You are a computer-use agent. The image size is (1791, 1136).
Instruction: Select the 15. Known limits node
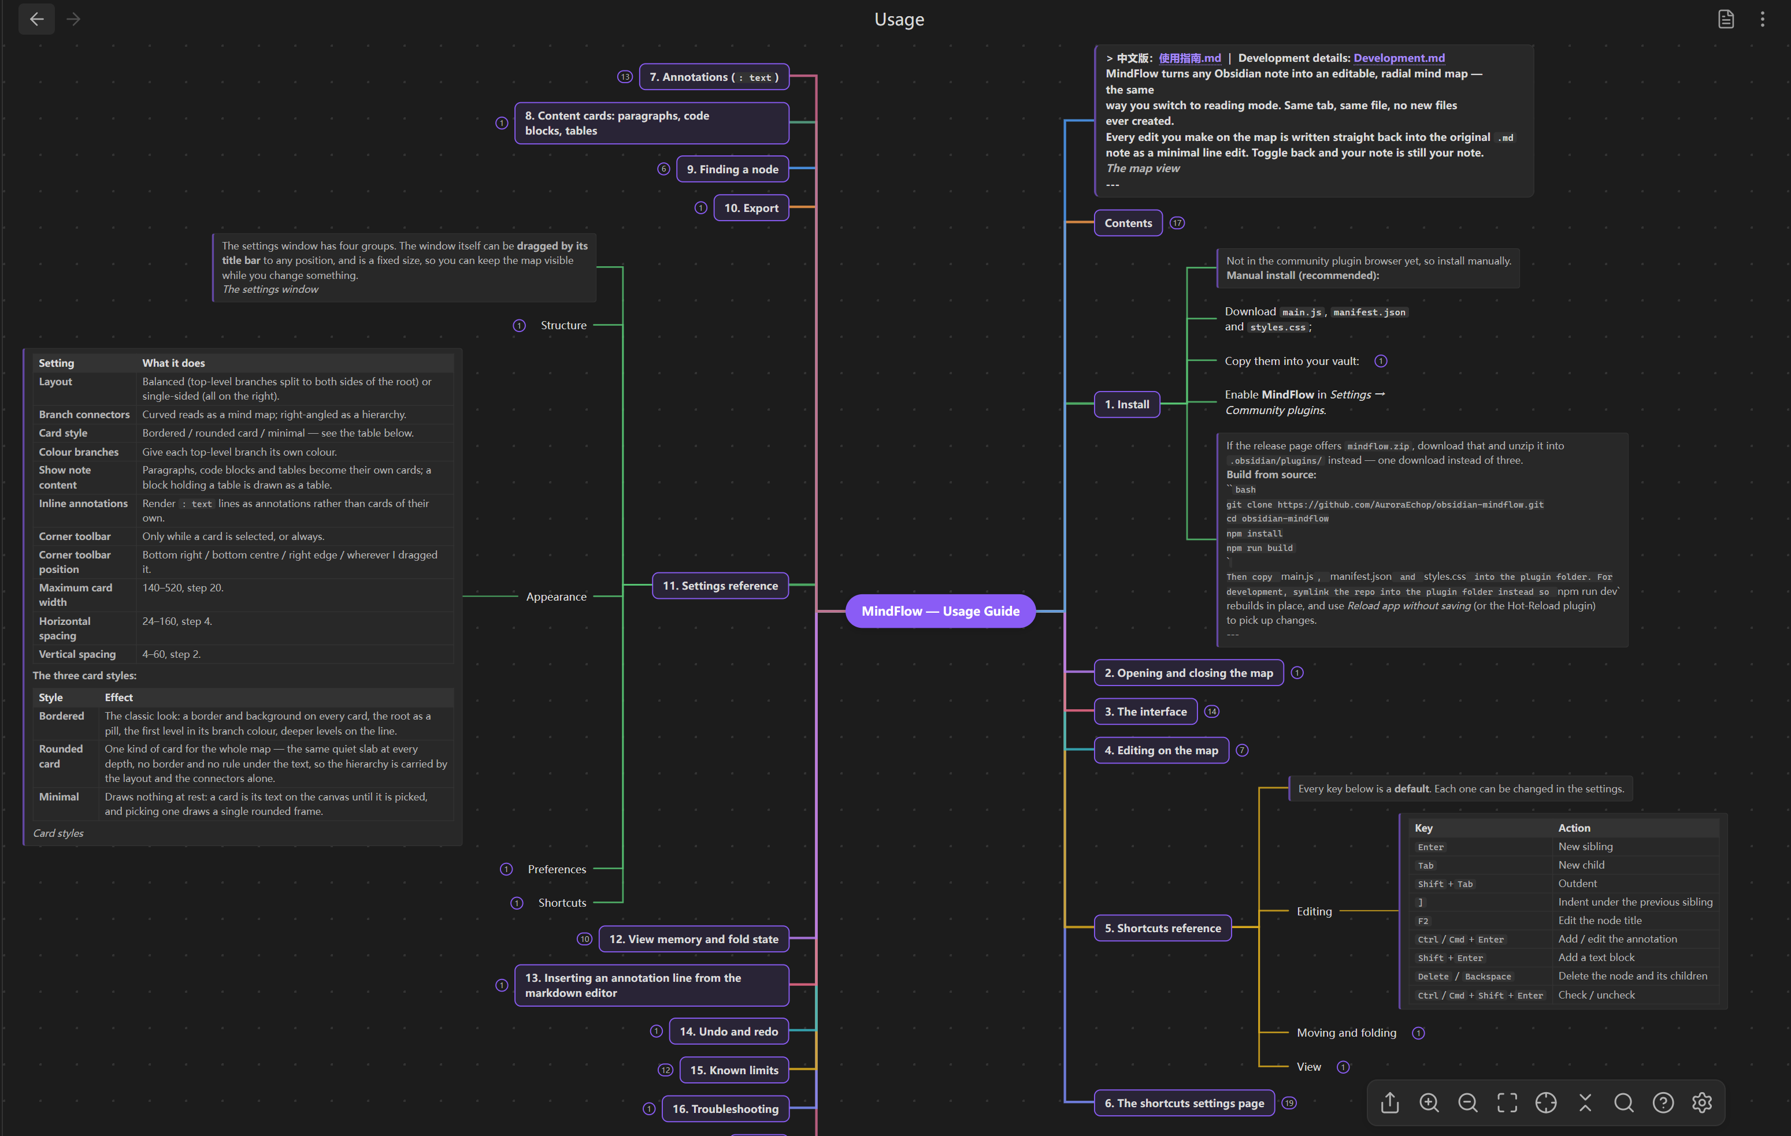(734, 1070)
